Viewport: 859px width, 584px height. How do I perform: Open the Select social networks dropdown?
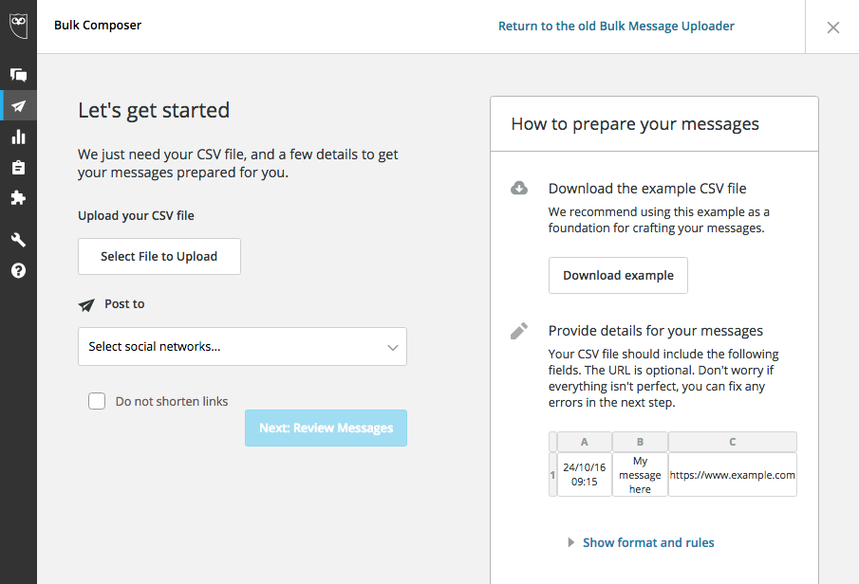242,347
